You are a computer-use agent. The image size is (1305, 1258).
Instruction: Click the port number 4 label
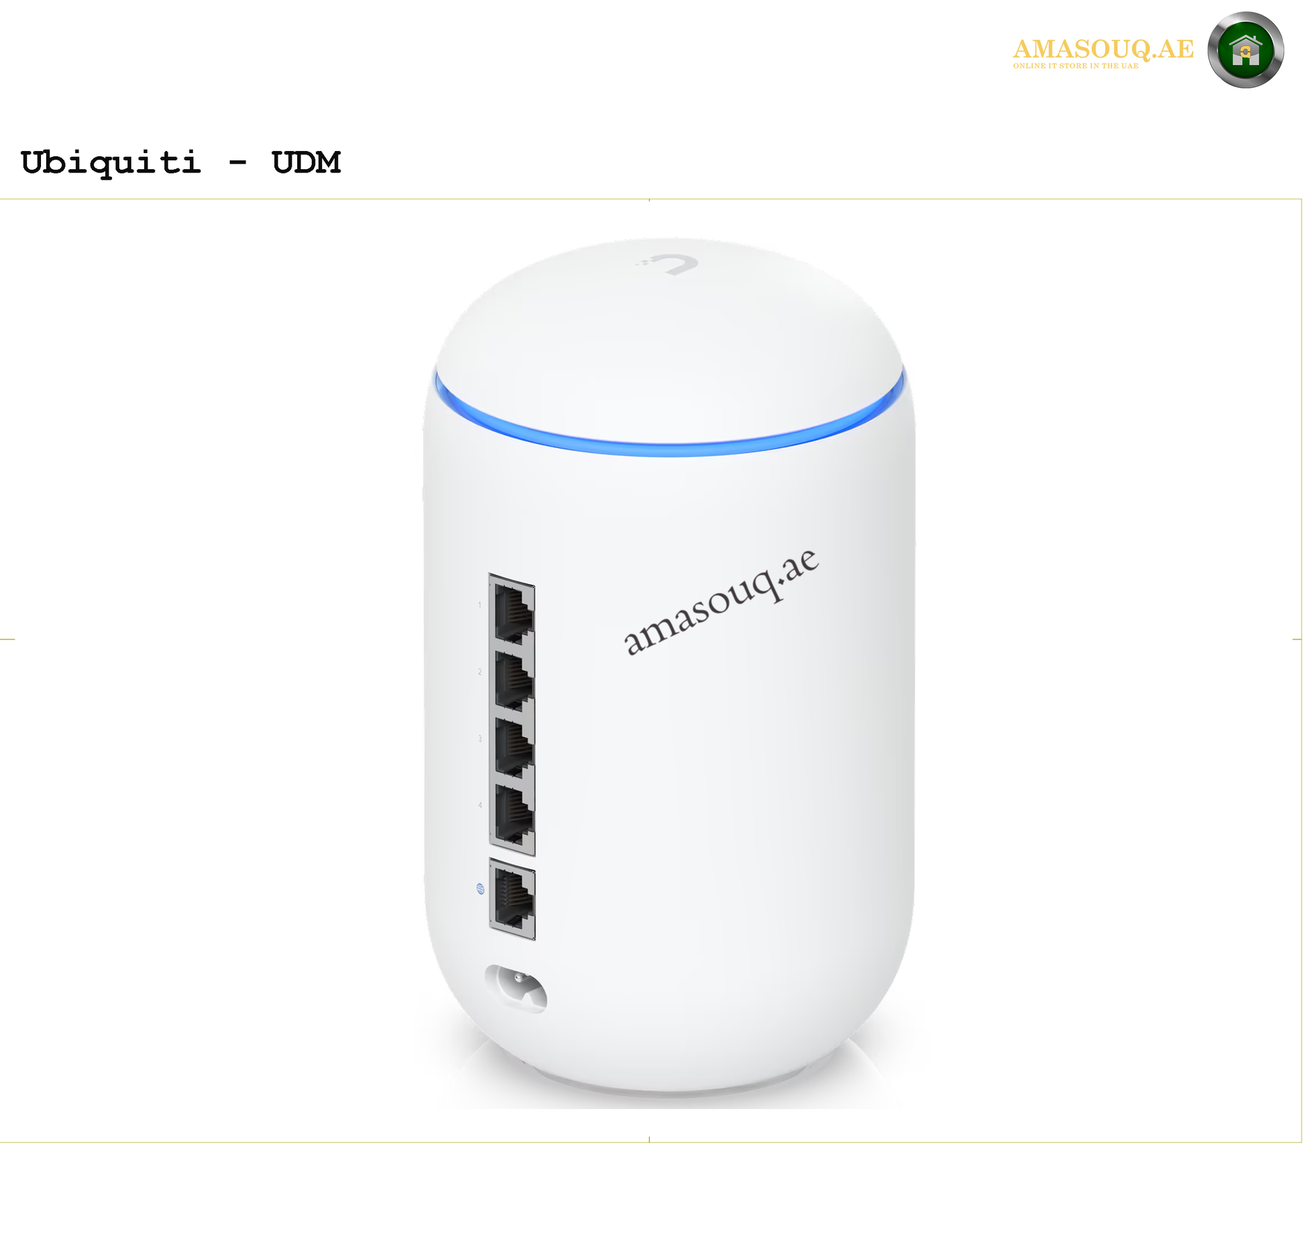(480, 805)
